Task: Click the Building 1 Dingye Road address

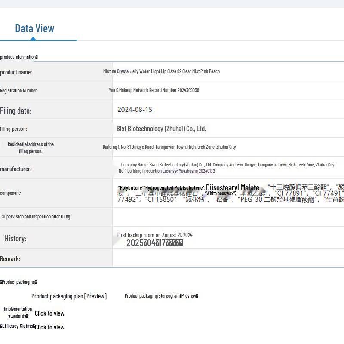Action: [x=169, y=147]
